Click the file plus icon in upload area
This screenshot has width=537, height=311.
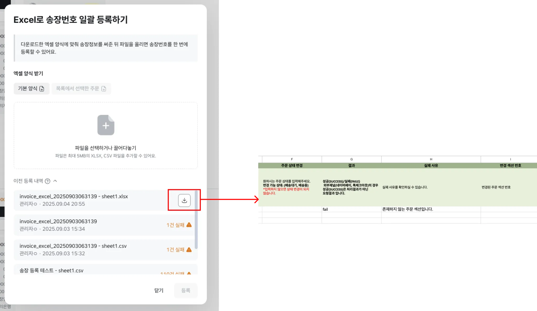tap(106, 125)
